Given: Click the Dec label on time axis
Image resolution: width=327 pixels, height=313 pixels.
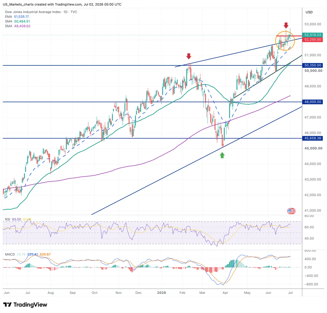Looking at the screenshot, I should 138,293.
